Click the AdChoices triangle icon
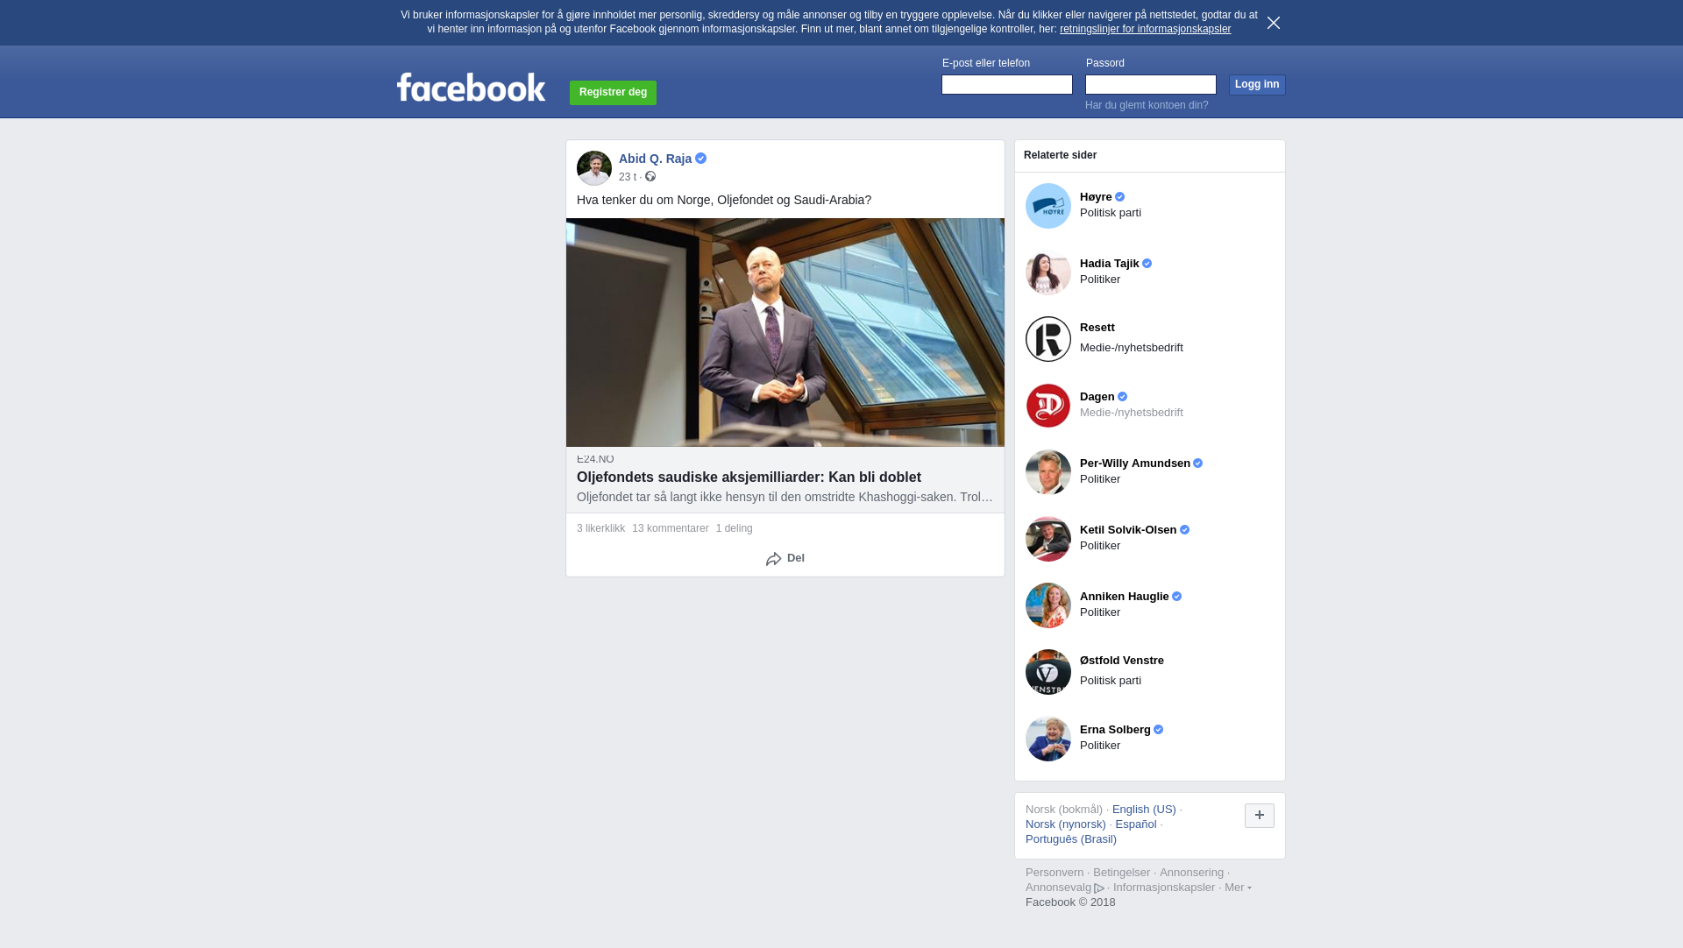Image resolution: width=1683 pixels, height=948 pixels. pos(1099,888)
